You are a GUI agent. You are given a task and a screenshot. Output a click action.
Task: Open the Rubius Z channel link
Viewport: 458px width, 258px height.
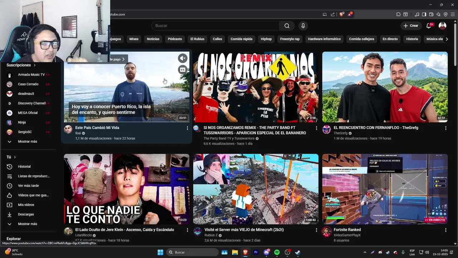pyautogui.click(x=211, y=235)
